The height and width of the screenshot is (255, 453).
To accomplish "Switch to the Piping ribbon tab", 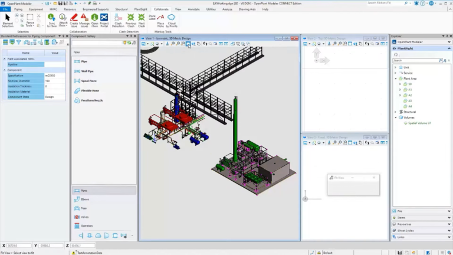I will 18,9.
